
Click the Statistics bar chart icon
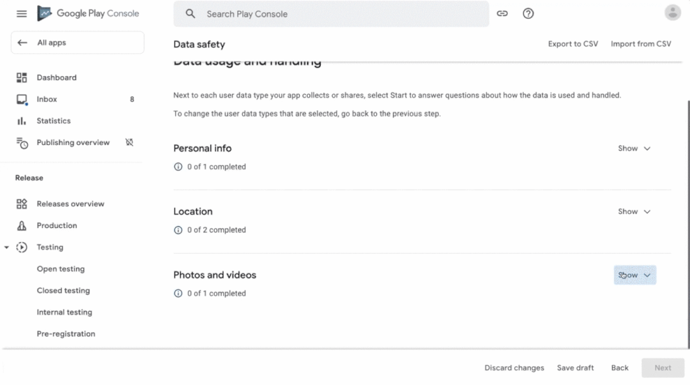pos(22,121)
